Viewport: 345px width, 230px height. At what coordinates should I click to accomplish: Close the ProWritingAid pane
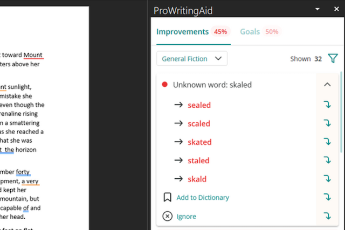[x=336, y=9]
